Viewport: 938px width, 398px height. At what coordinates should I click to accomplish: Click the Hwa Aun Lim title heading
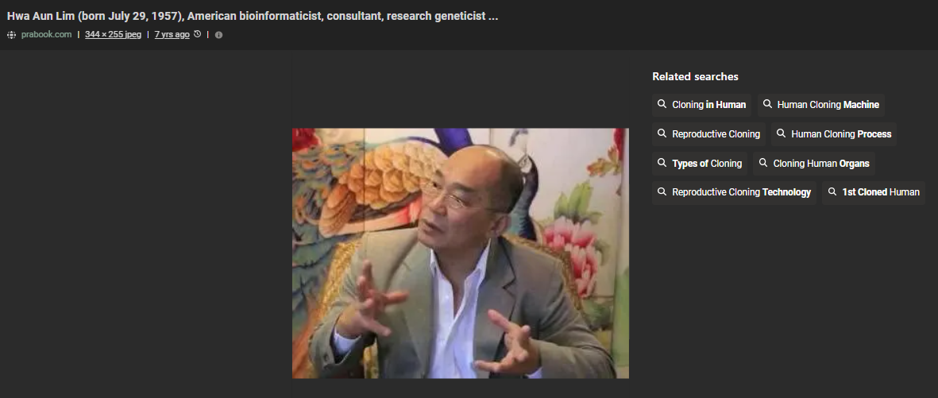coord(253,16)
